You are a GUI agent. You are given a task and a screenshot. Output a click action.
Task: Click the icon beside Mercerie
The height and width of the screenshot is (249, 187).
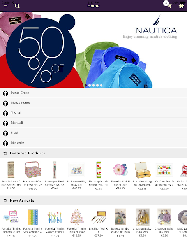[x=5, y=143]
